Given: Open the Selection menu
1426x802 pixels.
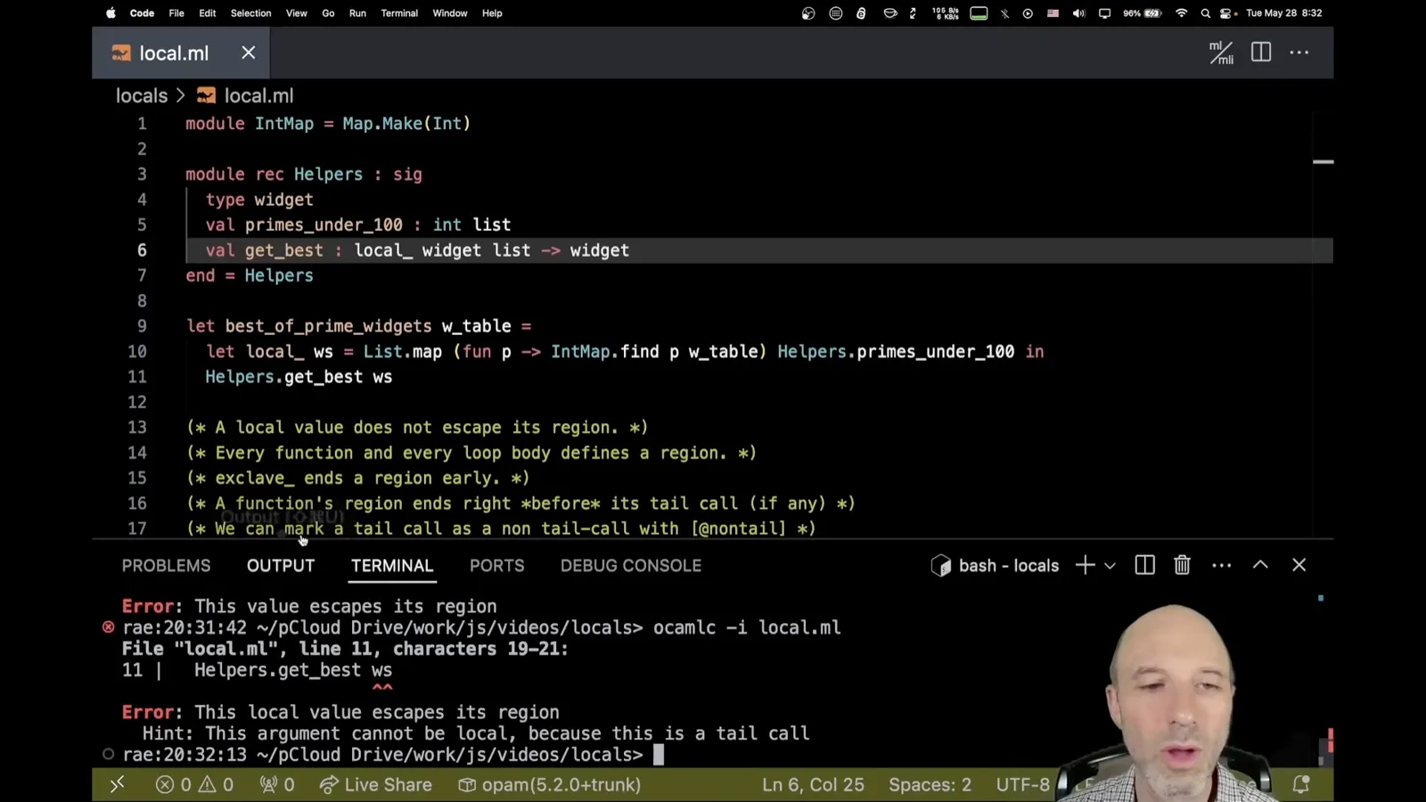Looking at the screenshot, I should pyautogui.click(x=250, y=13).
